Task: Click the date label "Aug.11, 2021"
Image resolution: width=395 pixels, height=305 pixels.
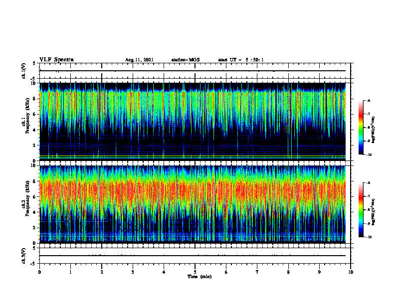Action: (x=139, y=60)
